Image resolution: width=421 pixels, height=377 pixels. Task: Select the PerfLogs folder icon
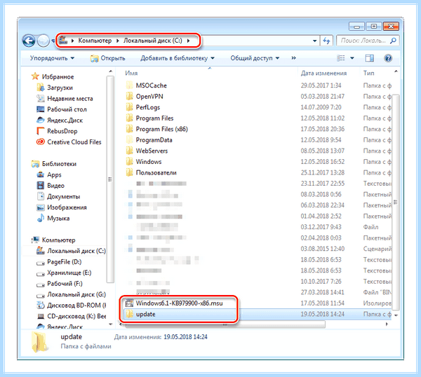click(x=129, y=107)
